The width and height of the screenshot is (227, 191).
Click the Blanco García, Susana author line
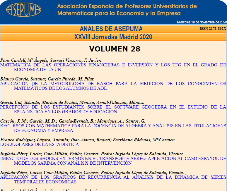[x=47, y=79]
